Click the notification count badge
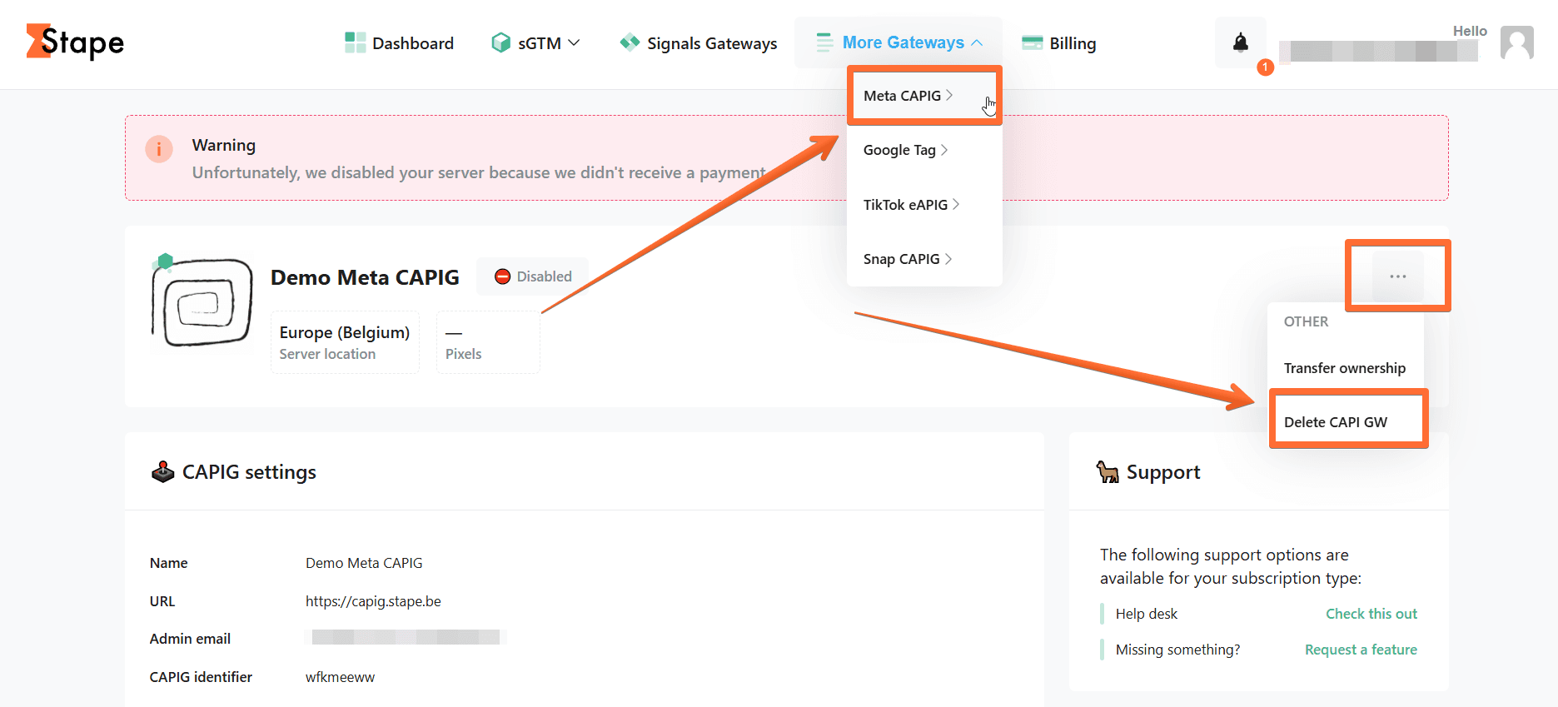The image size is (1558, 707). (1266, 67)
